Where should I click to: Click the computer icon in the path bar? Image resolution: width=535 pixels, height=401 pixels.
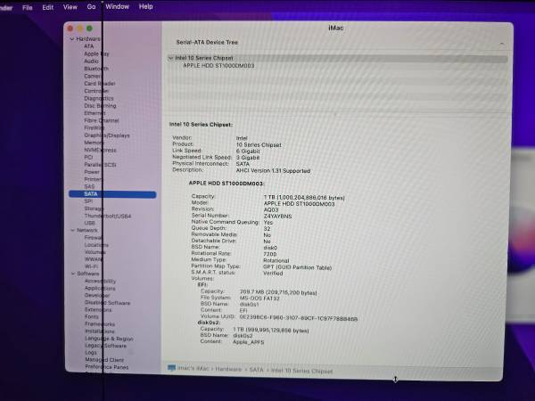pyautogui.click(x=171, y=368)
